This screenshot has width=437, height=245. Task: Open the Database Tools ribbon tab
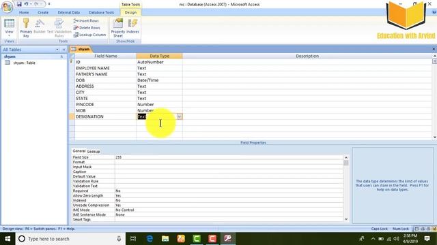pos(102,12)
